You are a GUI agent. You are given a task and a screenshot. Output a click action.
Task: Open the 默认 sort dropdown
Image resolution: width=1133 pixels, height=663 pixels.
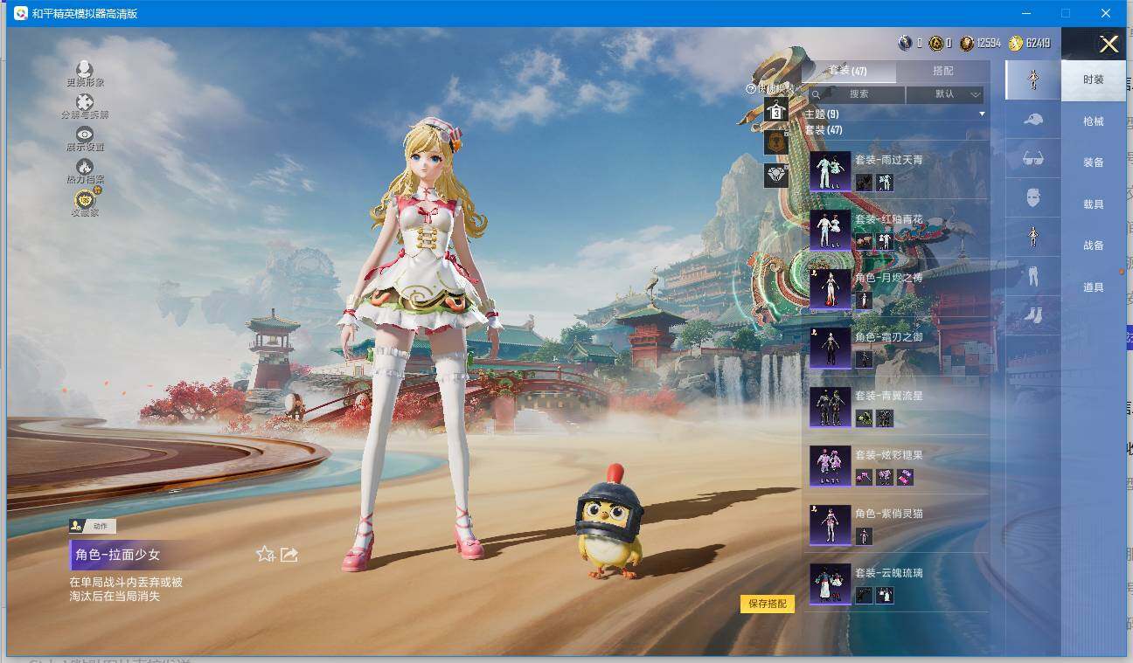[945, 94]
